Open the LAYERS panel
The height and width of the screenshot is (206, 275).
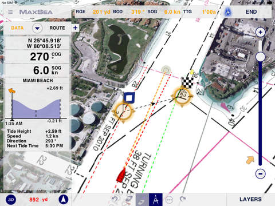tap(250, 199)
